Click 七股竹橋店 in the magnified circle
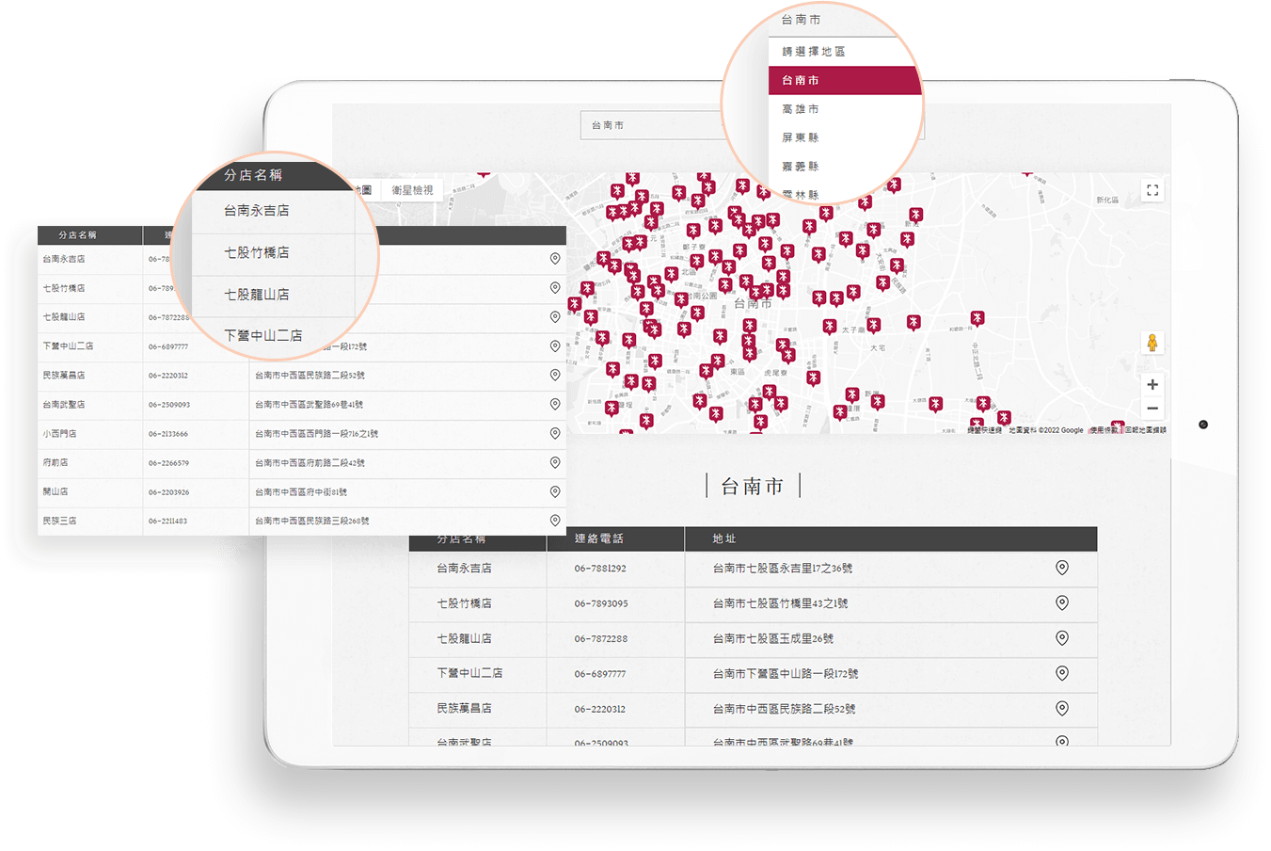 (x=256, y=252)
